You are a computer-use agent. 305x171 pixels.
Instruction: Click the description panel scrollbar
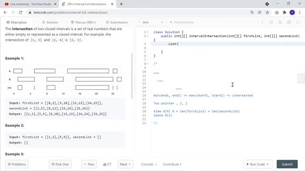(x=132, y=76)
